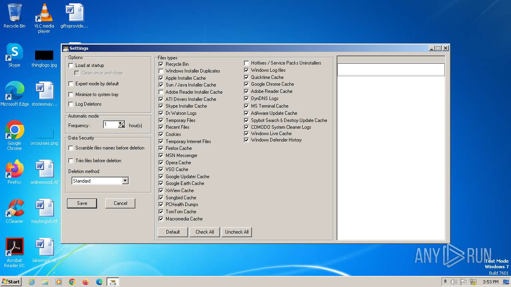Open File Explorer from taskbar

click(45, 282)
